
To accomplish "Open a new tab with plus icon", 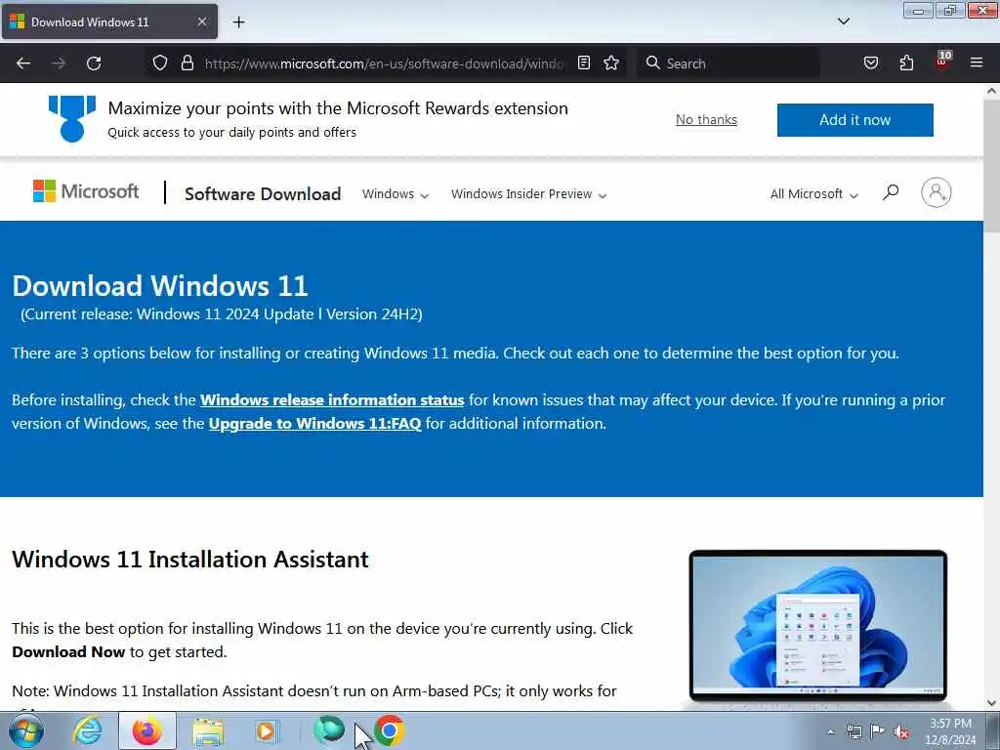I will coord(238,22).
